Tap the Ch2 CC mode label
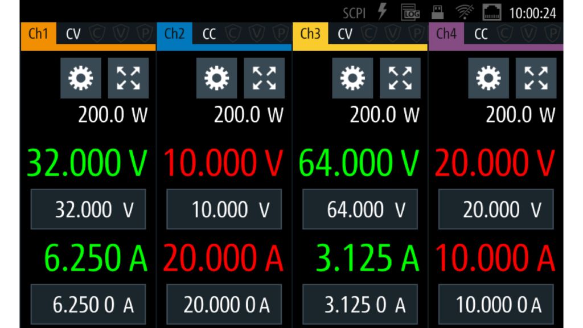The width and height of the screenshot is (583, 328). tap(209, 34)
